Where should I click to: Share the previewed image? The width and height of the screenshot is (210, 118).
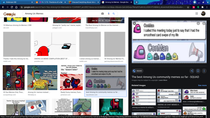point(192,71)
